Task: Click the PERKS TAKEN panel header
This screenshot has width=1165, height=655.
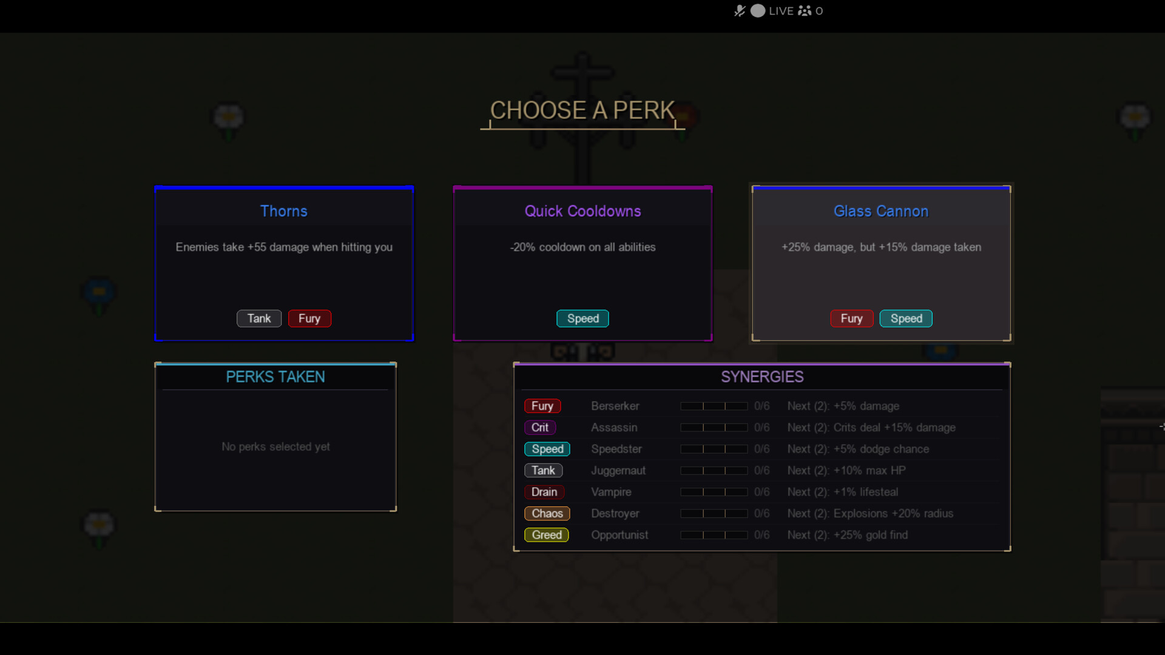Action: [275, 377]
